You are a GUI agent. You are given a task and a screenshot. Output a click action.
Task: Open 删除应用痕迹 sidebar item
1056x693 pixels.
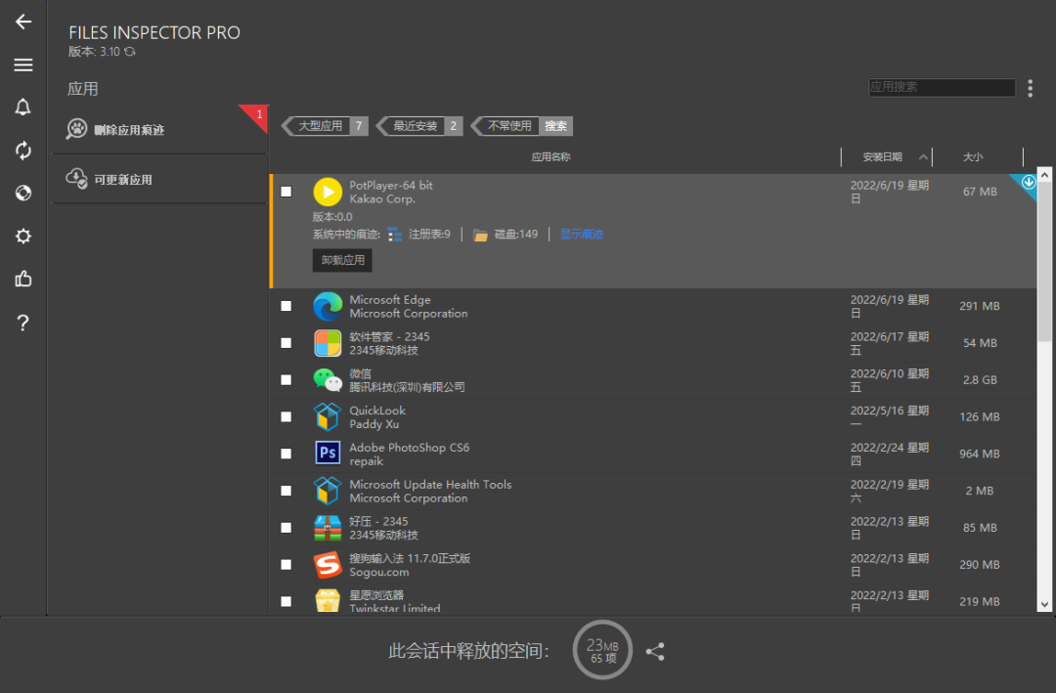159,130
